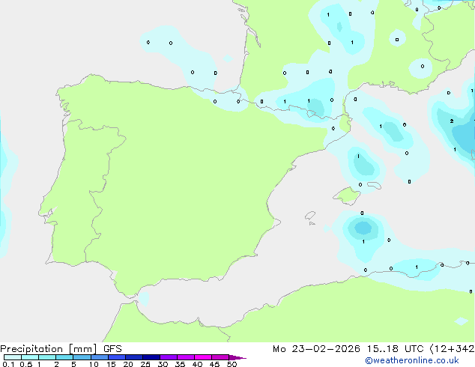The height and width of the screenshot is (367, 475).
Task: Click the 0.1–0.5 mm legend color swatch
Action: [x=13, y=357]
